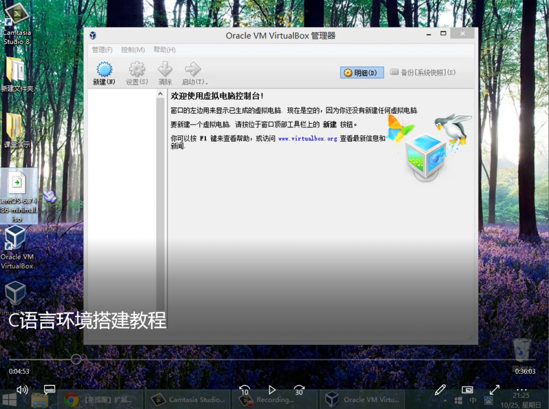Click the Windows Start button on taskbar
The width and height of the screenshot is (549, 409).
click(10, 400)
